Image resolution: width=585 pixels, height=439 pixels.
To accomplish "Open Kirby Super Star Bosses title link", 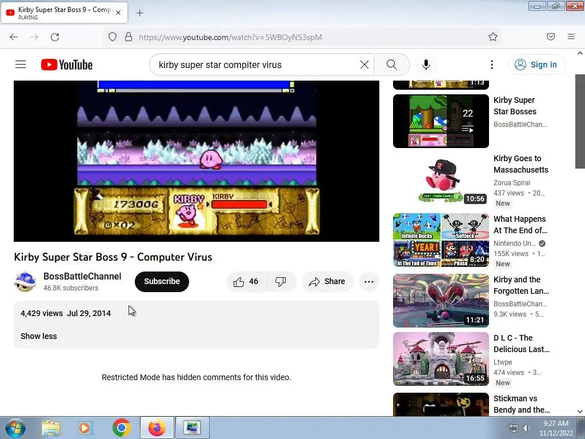I will pyautogui.click(x=515, y=106).
